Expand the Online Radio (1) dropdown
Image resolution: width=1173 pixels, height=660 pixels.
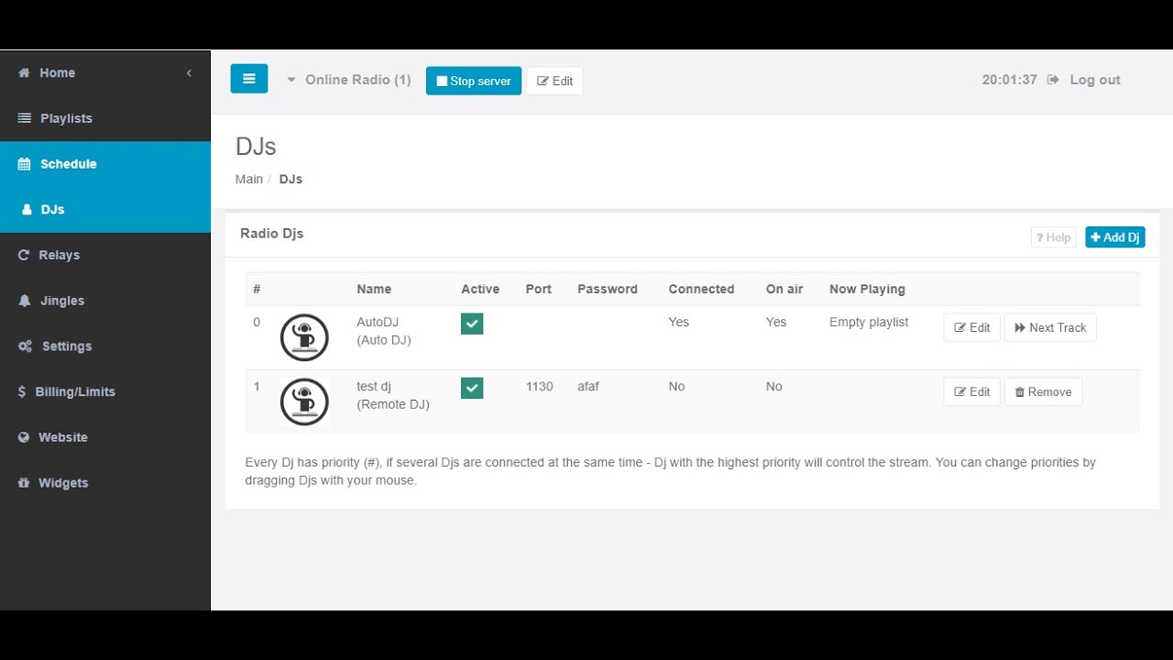pyautogui.click(x=349, y=80)
